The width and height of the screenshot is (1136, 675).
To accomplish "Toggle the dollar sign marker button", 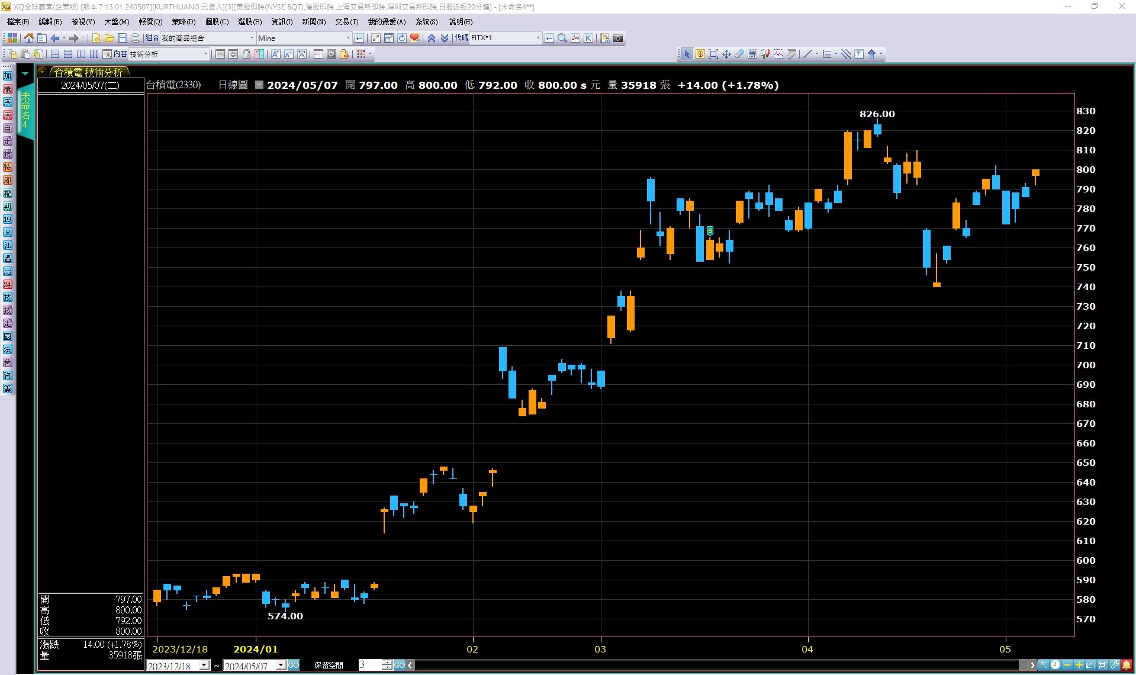I will pyautogui.click(x=700, y=54).
